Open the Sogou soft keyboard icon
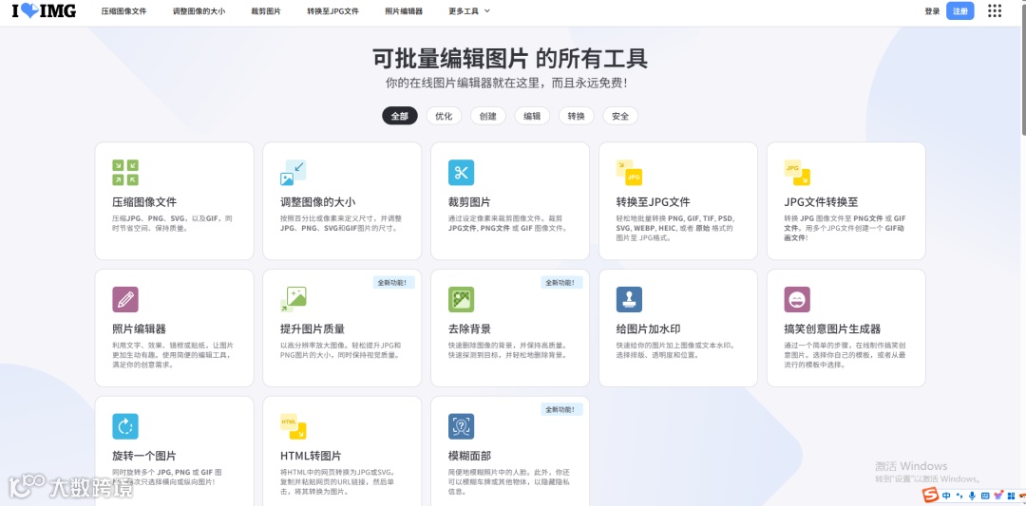The image size is (1026, 506). (985, 497)
